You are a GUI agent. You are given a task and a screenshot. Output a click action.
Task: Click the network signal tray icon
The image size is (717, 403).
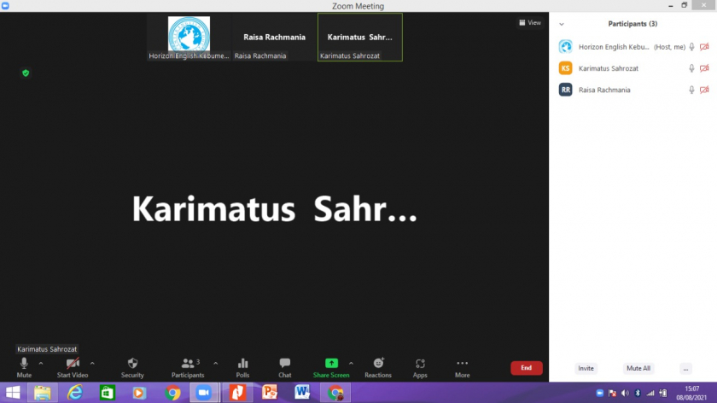point(650,393)
